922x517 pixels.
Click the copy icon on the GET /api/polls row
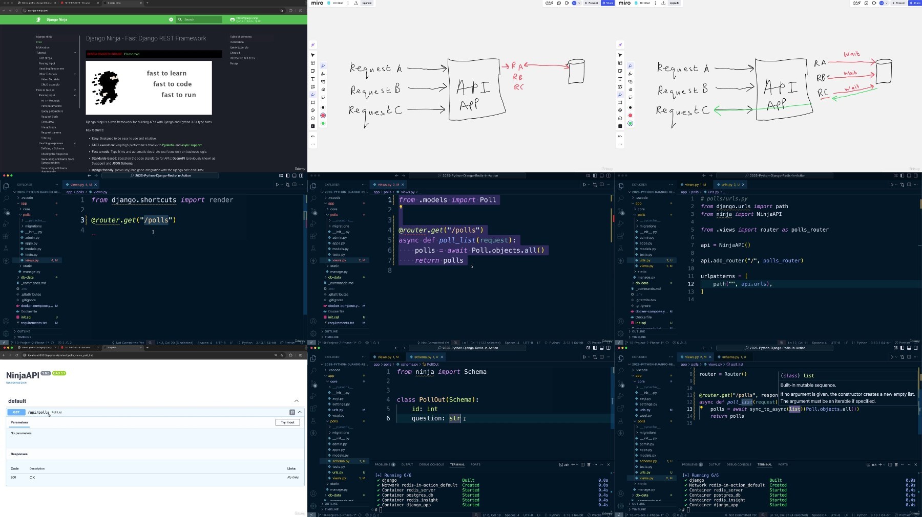pyautogui.click(x=292, y=412)
